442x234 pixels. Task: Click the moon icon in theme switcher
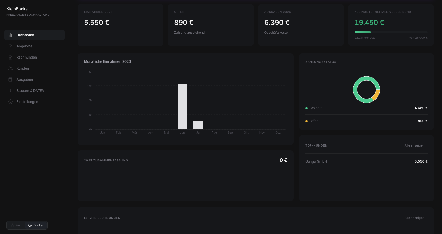click(x=30, y=225)
